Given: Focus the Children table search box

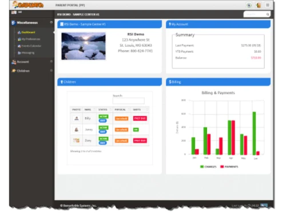Looking at the screenshot, I should (x=129, y=101).
